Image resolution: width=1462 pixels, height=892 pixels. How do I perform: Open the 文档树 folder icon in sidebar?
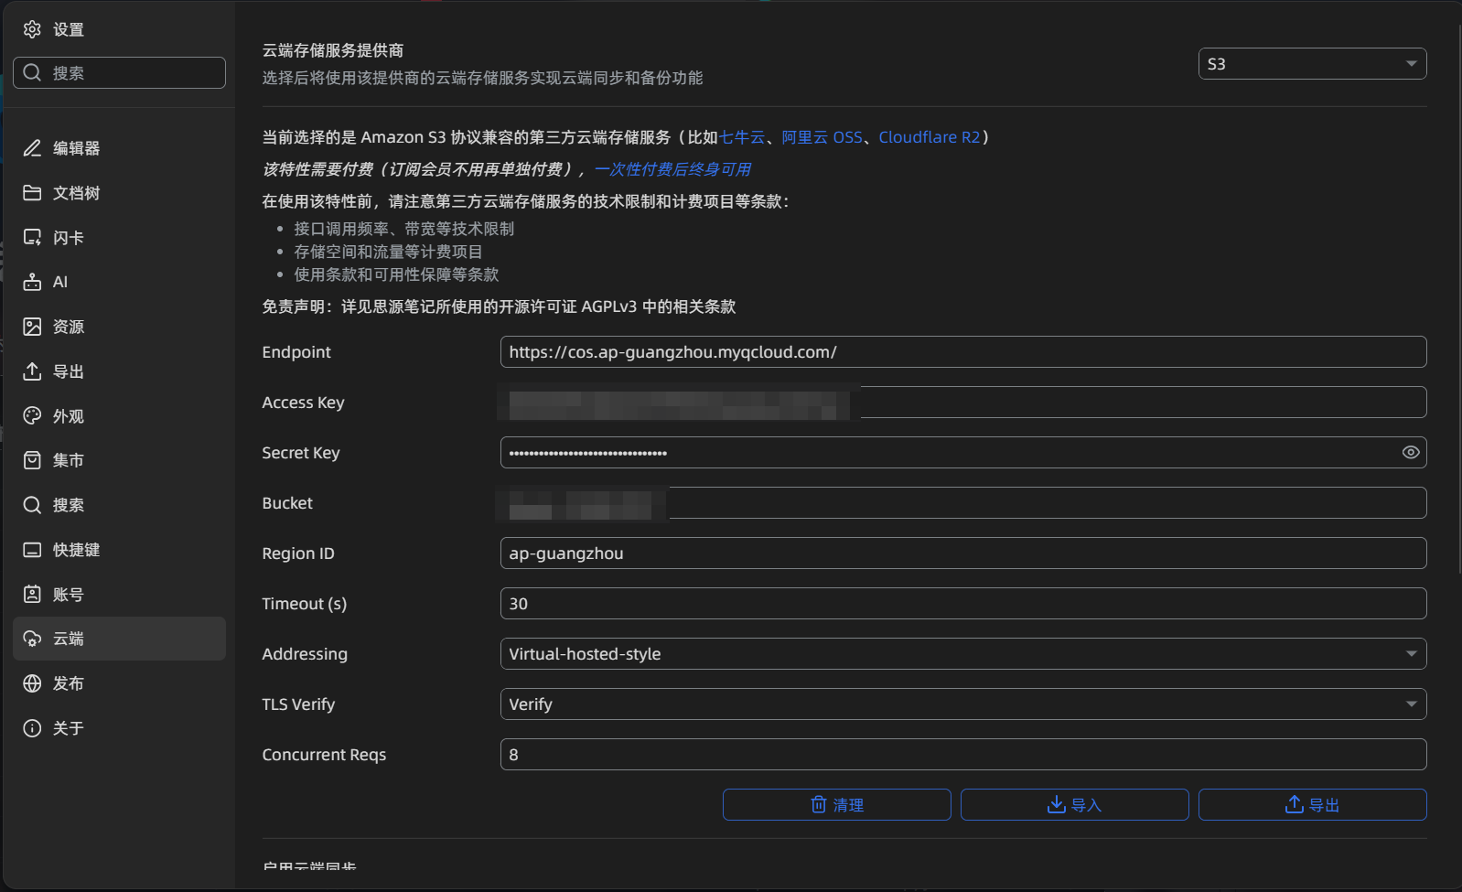click(x=32, y=193)
